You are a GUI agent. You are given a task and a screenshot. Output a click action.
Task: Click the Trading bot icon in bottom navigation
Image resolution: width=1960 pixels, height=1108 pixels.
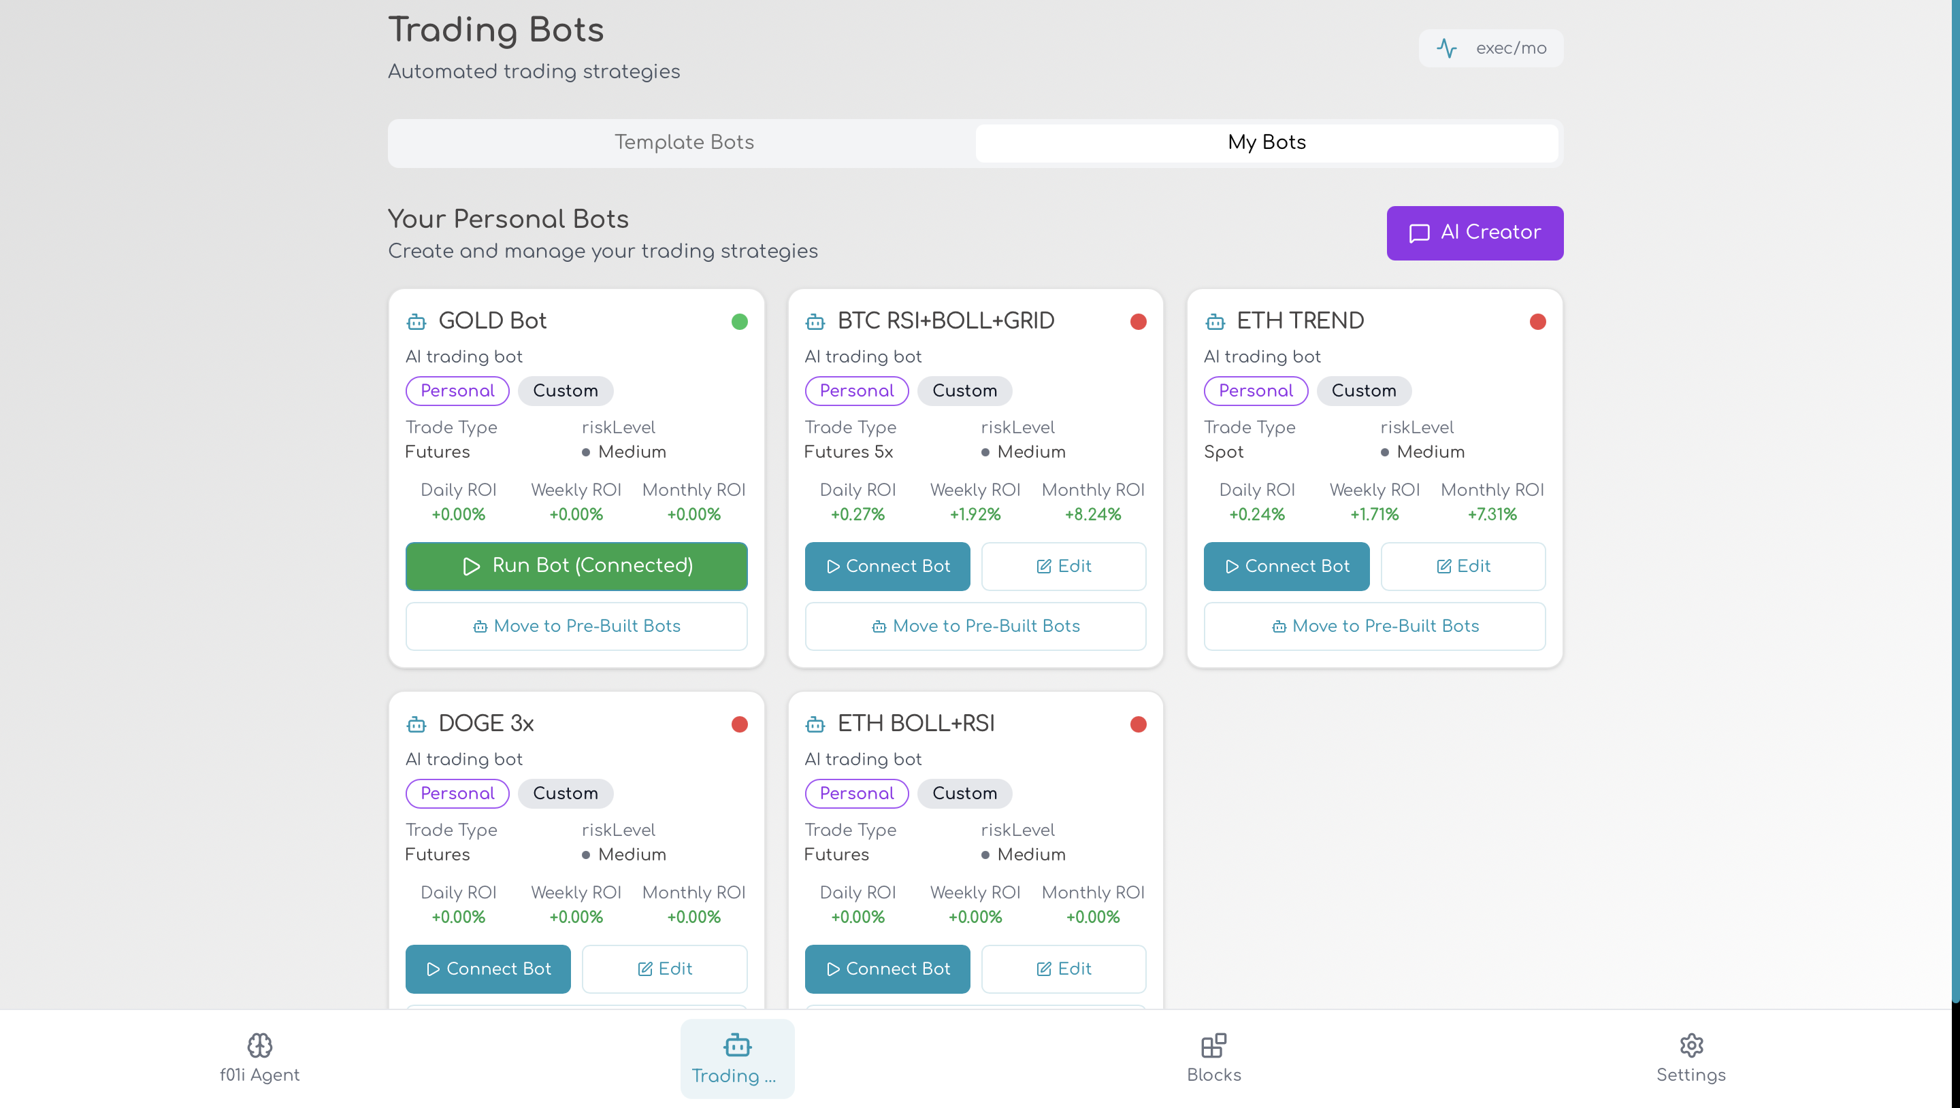(x=736, y=1045)
